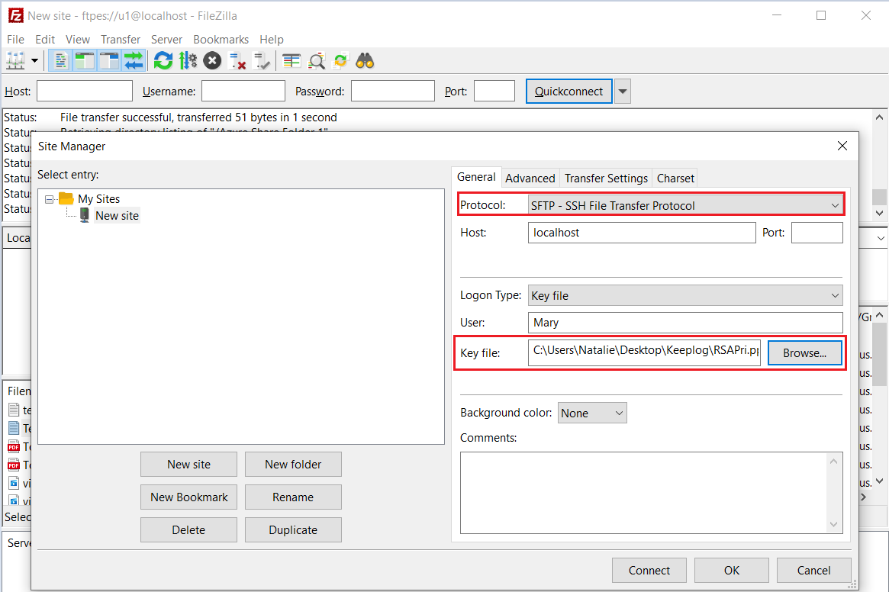Cancel the Site Manager dialog
This screenshot has height=592, width=889.
813,571
